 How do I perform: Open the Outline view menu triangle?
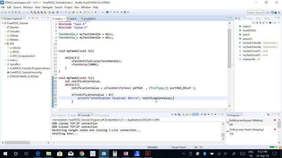[x=275, y=23]
